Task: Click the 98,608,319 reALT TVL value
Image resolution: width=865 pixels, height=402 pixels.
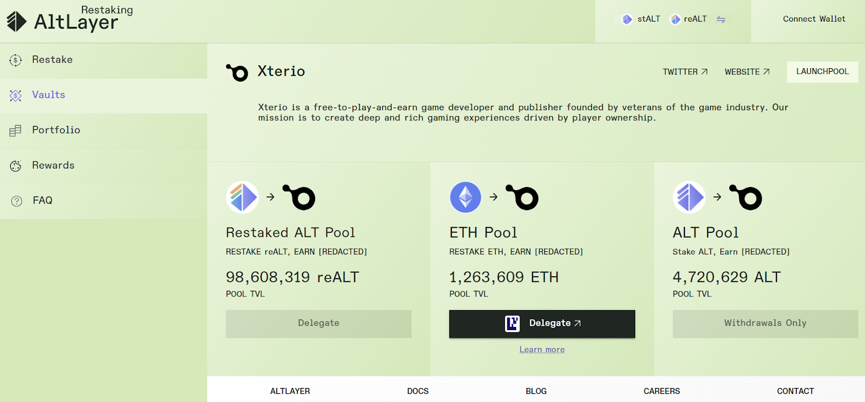Action: pos(292,277)
